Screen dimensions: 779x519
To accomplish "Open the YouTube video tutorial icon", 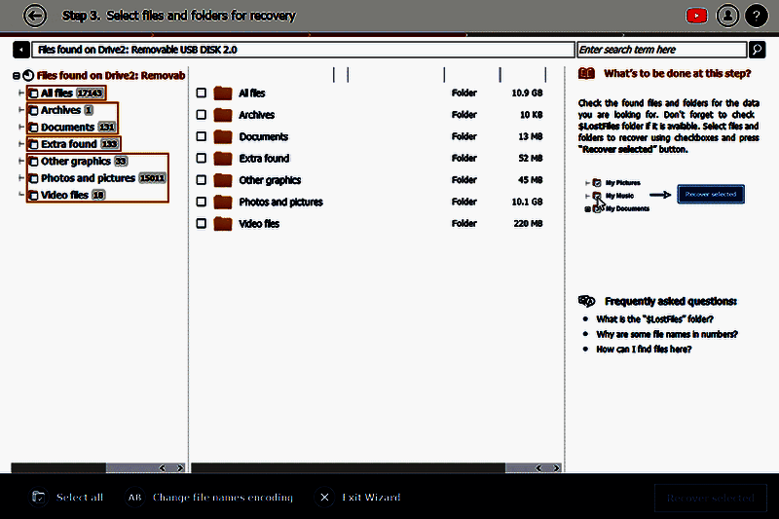I will [x=696, y=16].
